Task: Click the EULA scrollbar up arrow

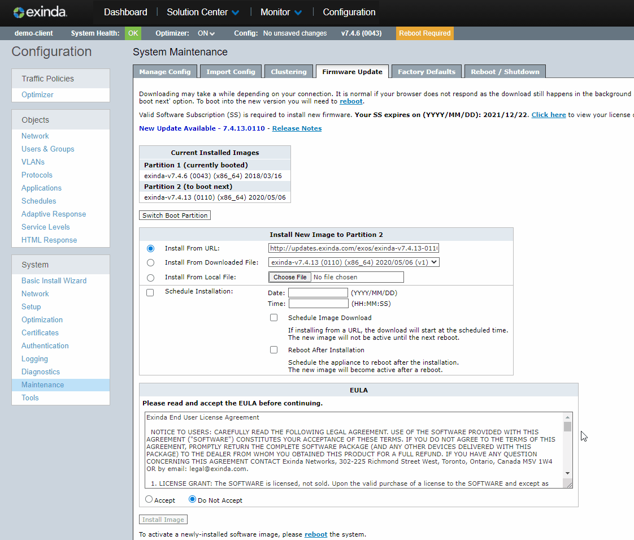Action: [568, 417]
